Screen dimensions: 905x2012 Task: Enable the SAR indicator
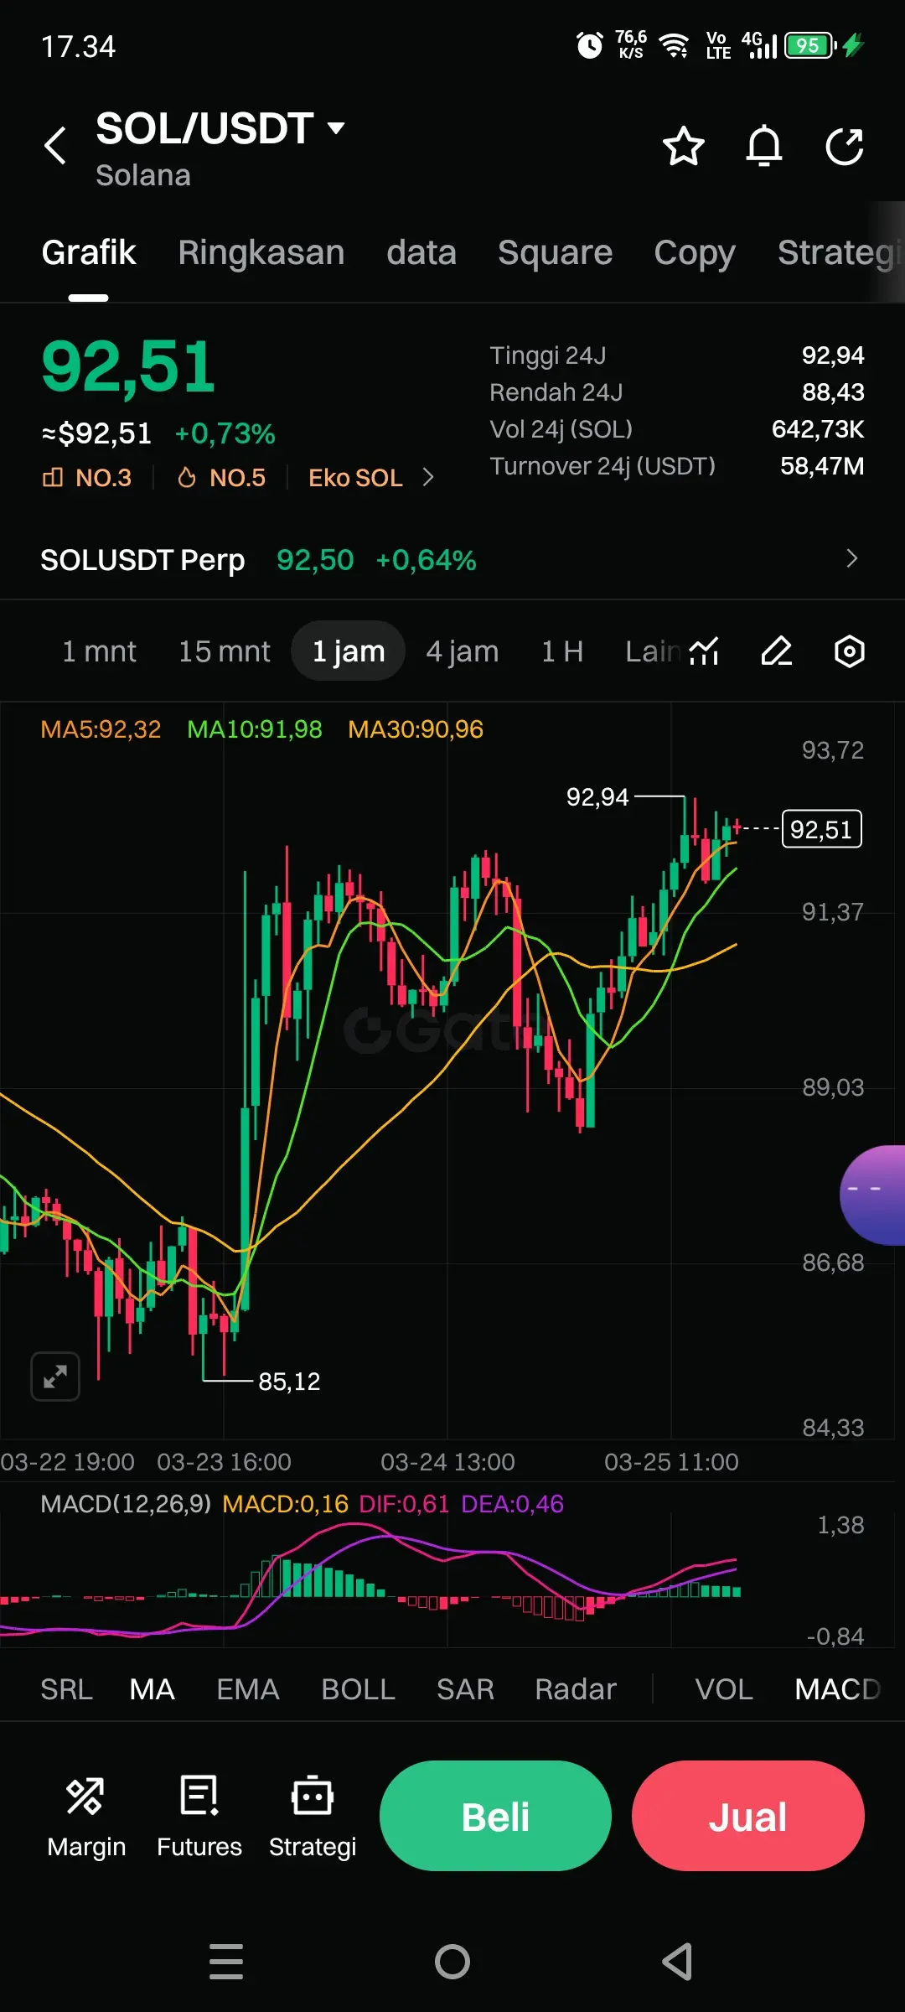pyautogui.click(x=465, y=1689)
